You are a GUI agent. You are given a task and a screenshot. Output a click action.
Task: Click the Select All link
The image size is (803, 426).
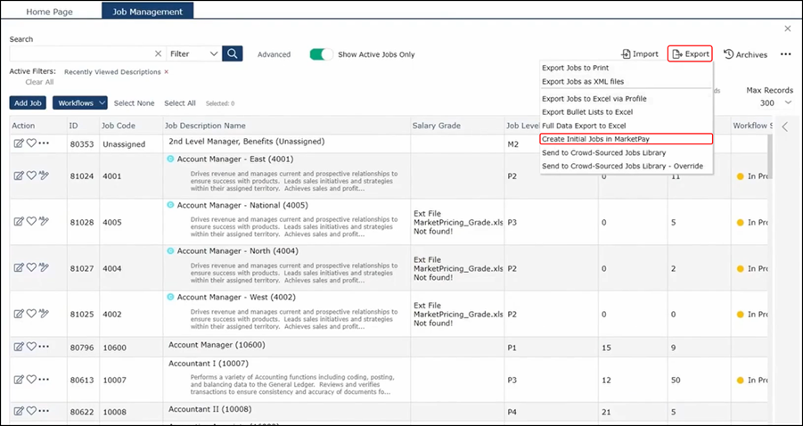click(180, 103)
